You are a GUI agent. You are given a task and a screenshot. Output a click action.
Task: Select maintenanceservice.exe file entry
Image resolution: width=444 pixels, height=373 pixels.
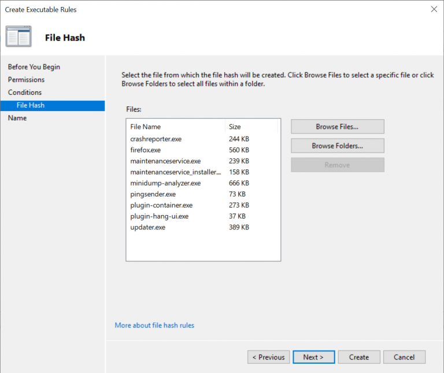(165, 161)
